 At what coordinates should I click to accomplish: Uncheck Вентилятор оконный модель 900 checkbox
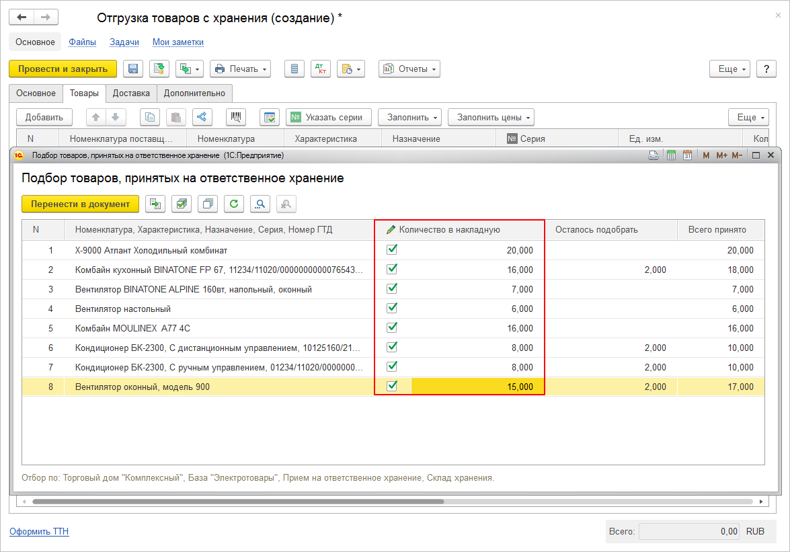(391, 386)
